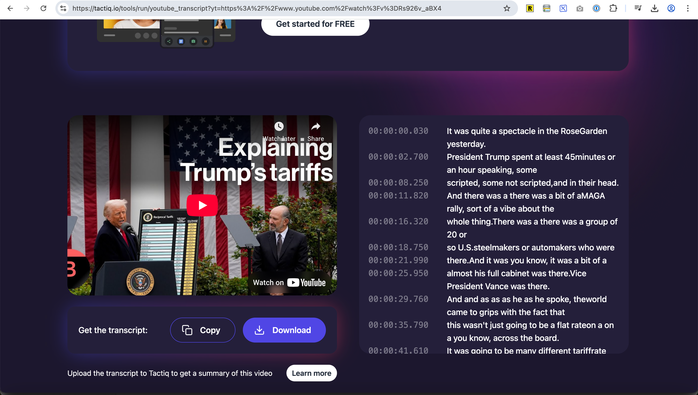Click Get started for FREE
The width and height of the screenshot is (698, 395).
coord(315,24)
